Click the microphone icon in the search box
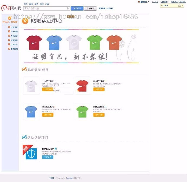Image resolution: width=187 pixels, height=182 pixels. tap(68, 8)
